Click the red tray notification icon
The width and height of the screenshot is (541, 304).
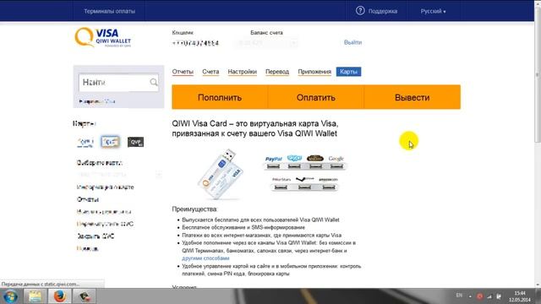coord(479,296)
